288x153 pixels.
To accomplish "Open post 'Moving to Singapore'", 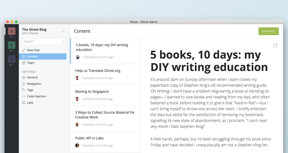I will coord(105,95).
